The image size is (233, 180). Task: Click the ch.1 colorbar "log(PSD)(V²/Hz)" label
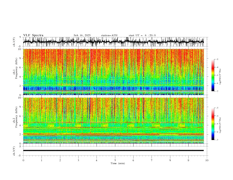click(220, 77)
